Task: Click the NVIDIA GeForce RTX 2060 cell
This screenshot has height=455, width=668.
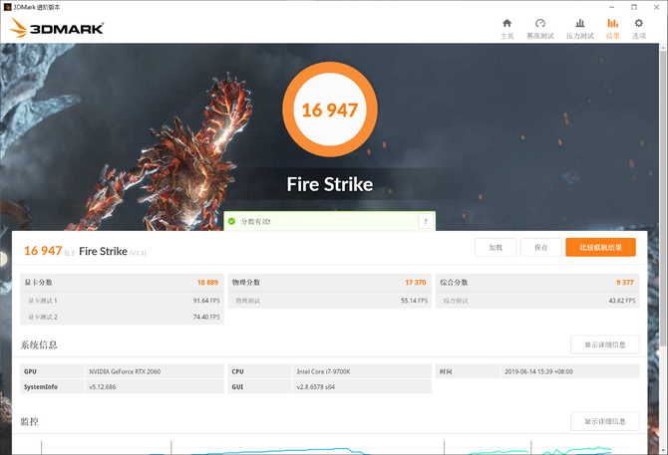Action: click(x=155, y=371)
